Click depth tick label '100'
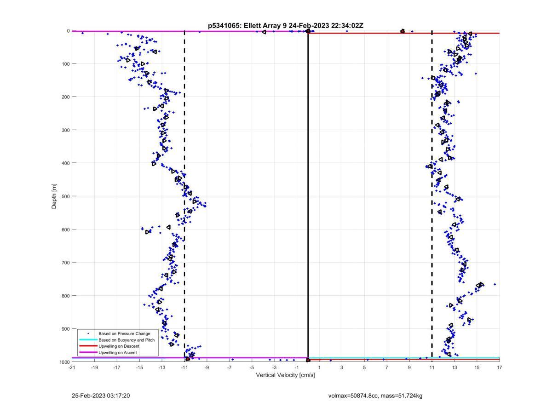552x407 pixels. [66, 64]
